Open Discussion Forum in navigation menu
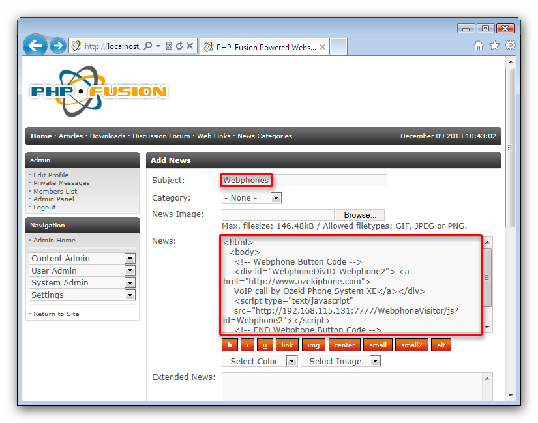 pos(161,136)
